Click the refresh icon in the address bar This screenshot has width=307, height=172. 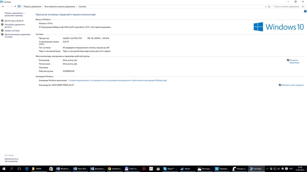click(x=269, y=7)
